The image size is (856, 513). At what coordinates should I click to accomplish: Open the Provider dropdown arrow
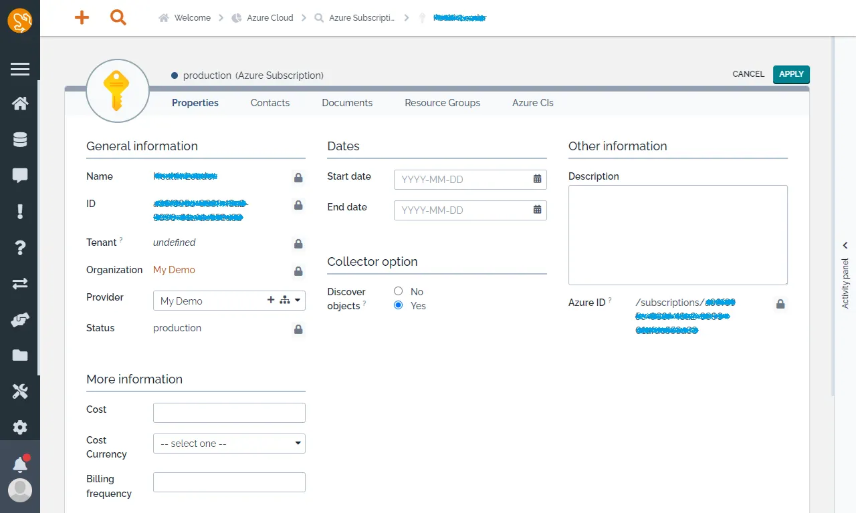click(298, 301)
